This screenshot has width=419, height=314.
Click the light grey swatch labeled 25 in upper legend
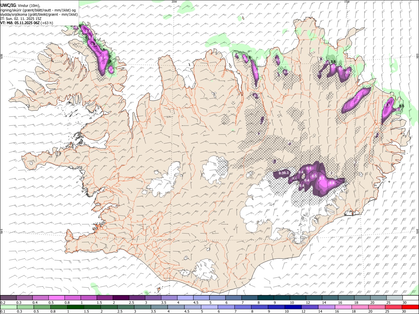click(394, 298)
